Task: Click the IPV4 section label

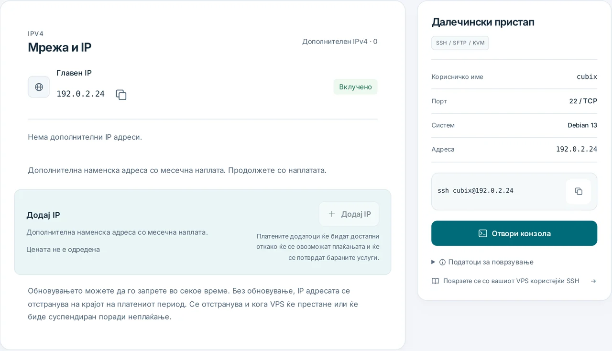Action: (x=35, y=33)
